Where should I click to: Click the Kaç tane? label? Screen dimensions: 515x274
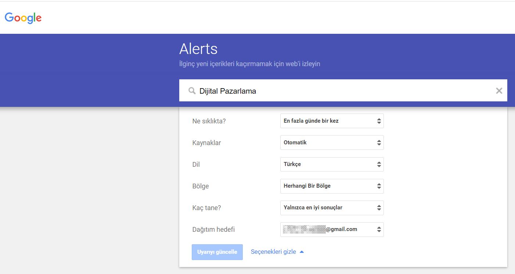pos(206,208)
